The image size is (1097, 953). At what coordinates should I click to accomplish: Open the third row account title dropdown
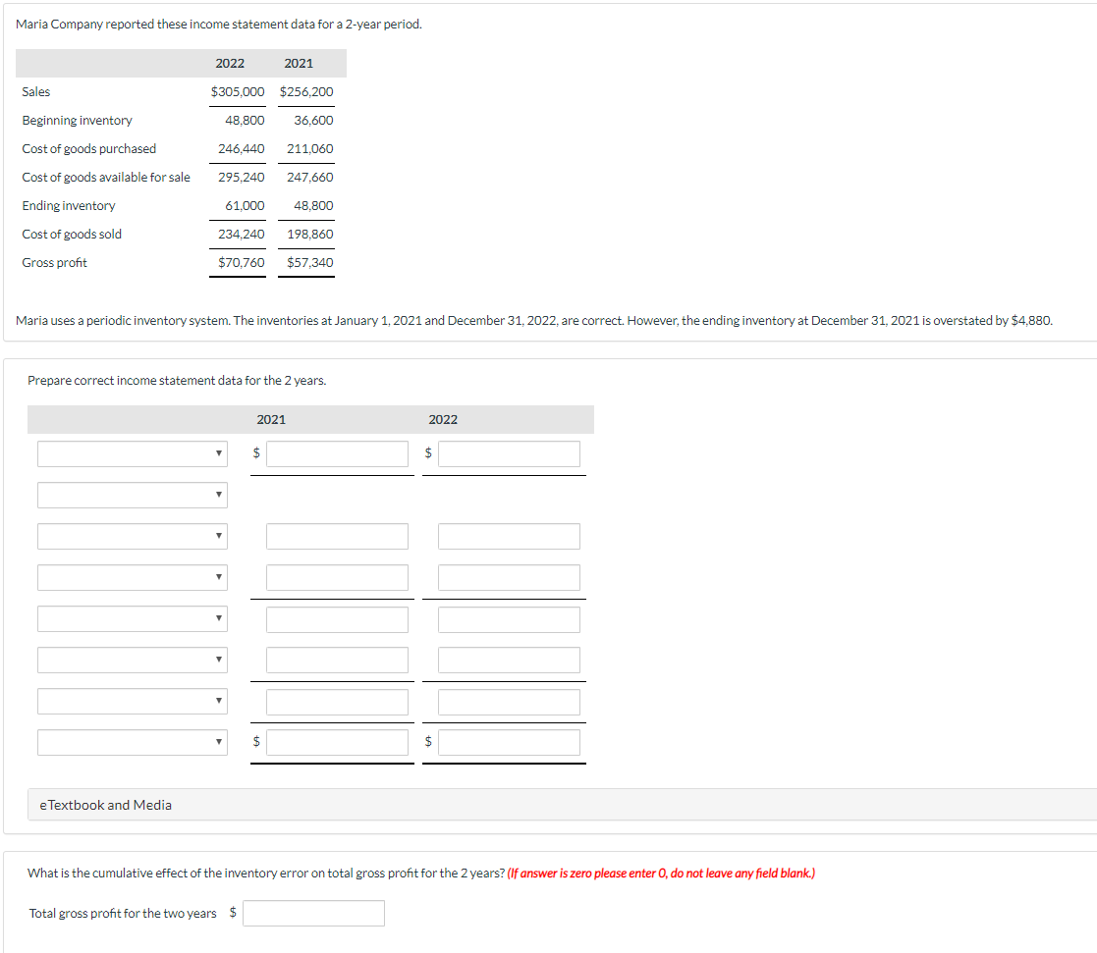[x=133, y=536]
